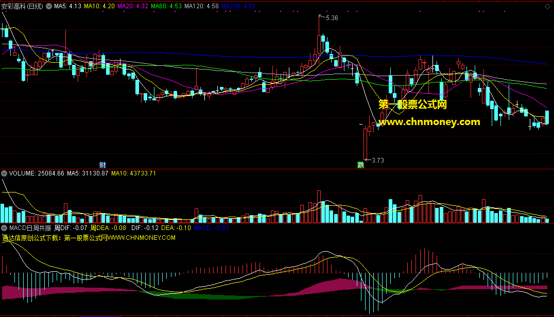This screenshot has width=554, height=317.
Task: Click the 财 finance marker icon
Action: [x=102, y=165]
